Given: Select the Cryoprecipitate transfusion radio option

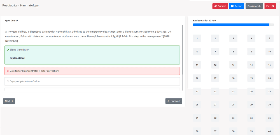Looking at the screenshot, I should click(8, 81).
